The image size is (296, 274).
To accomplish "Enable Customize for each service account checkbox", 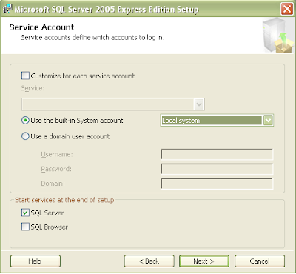I will point(25,76).
